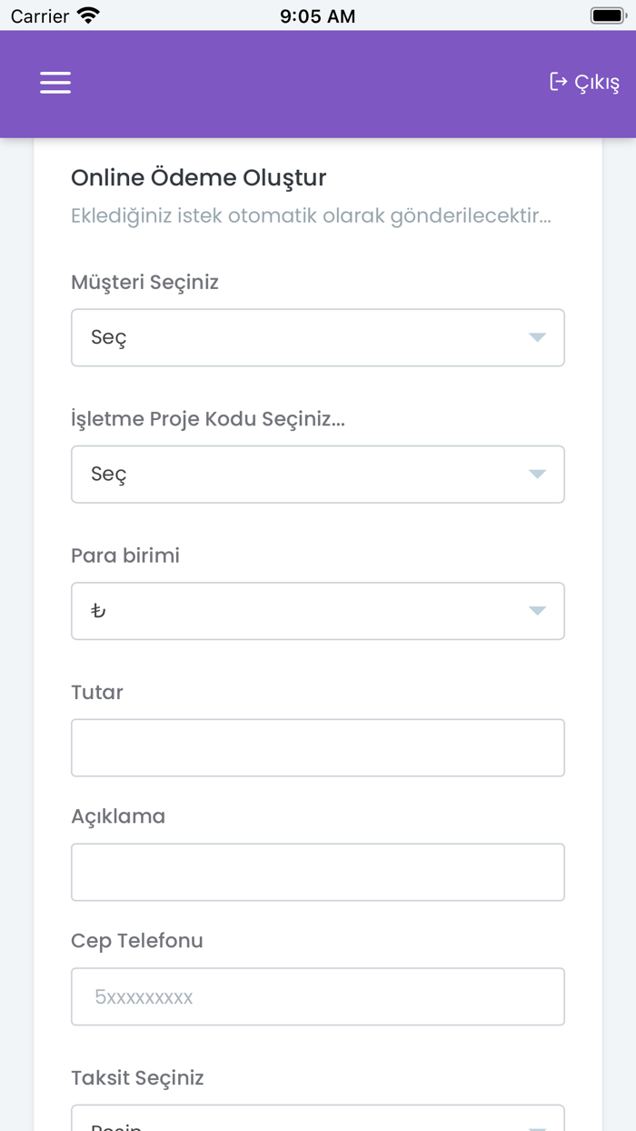Tap the 9:05 AM clock
636x1131 pixels.
pyautogui.click(x=317, y=15)
